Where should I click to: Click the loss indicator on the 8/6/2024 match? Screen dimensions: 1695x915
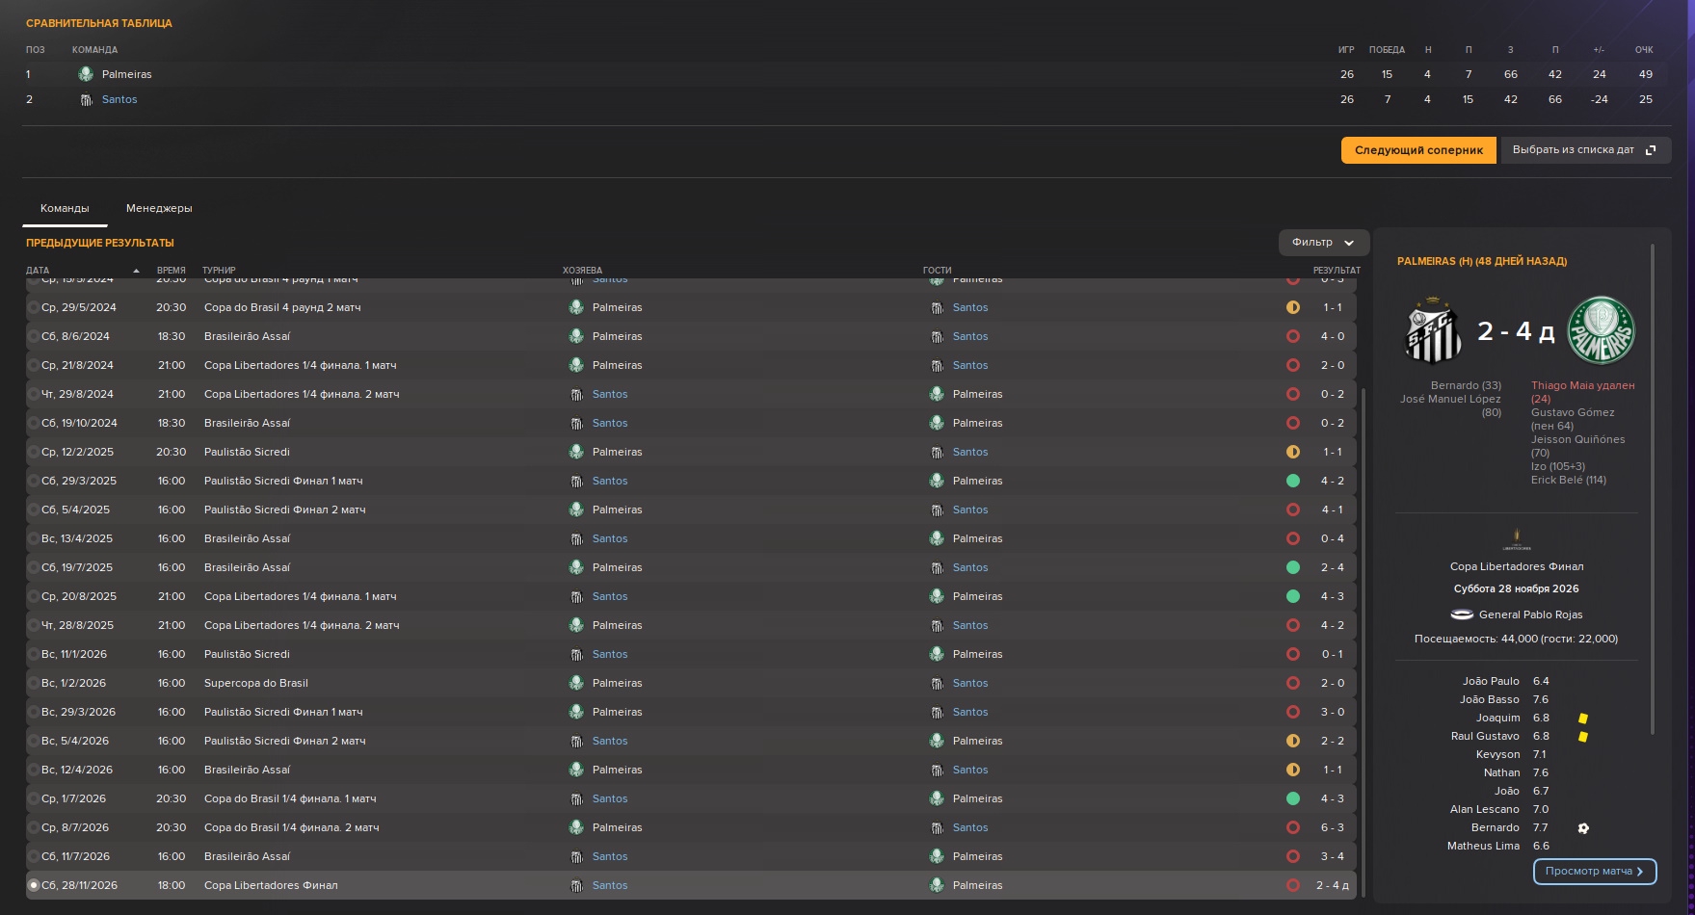[x=1293, y=336]
